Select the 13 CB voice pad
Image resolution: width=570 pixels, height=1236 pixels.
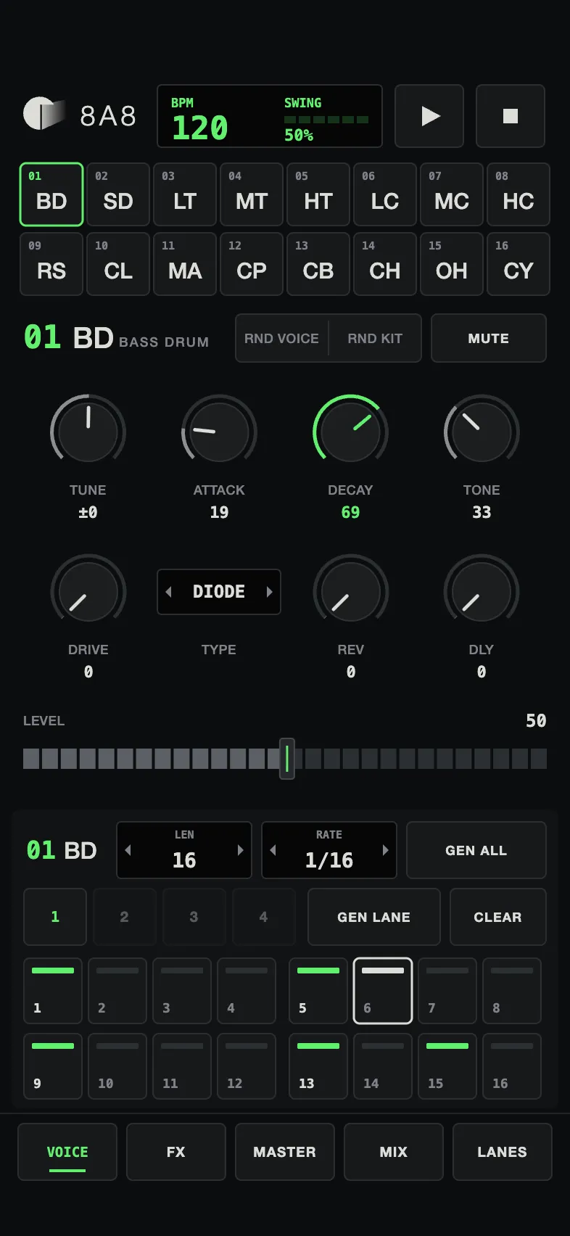click(318, 264)
